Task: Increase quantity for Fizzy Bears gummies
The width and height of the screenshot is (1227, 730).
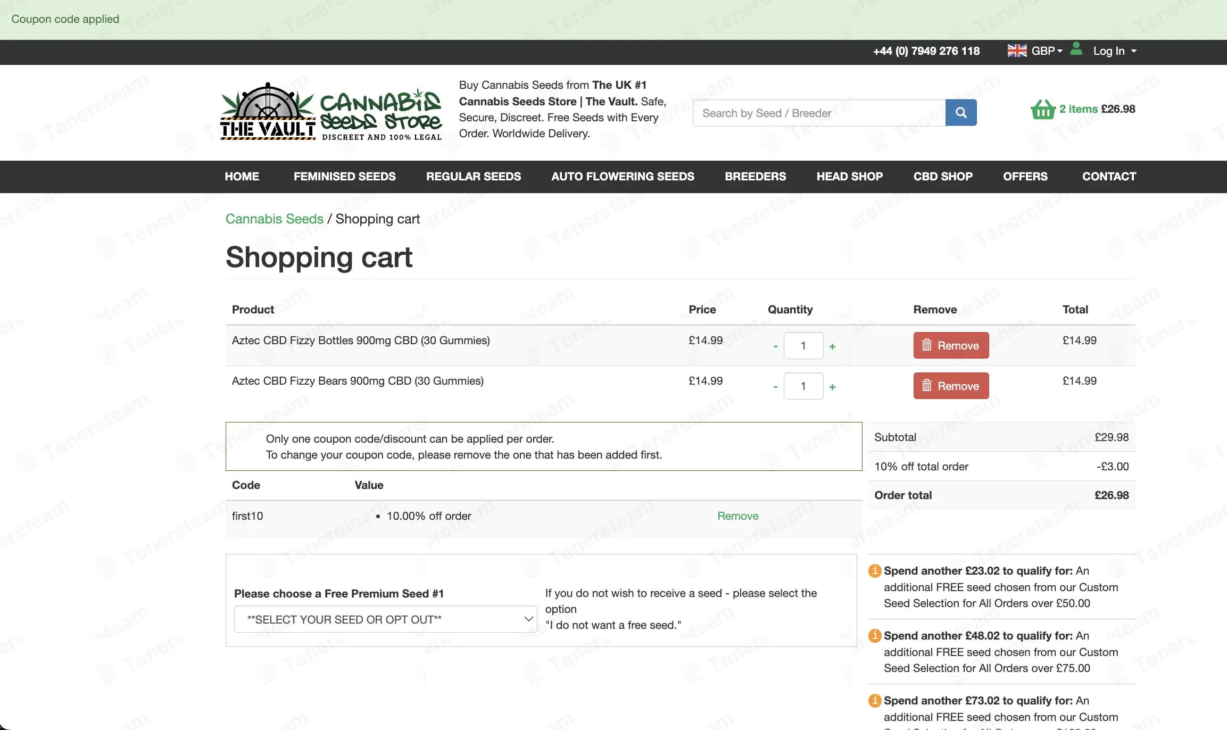Action: [x=832, y=387]
